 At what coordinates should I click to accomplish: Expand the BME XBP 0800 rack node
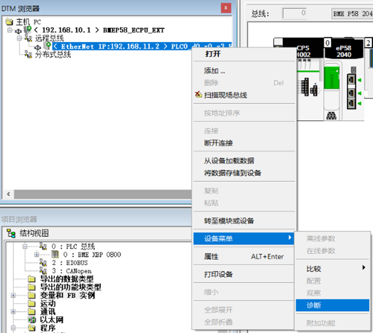(36, 255)
